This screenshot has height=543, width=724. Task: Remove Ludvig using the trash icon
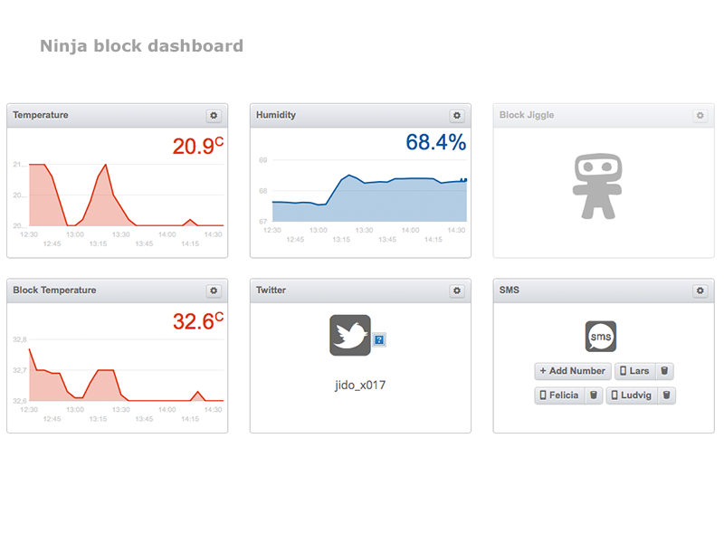[666, 395]
